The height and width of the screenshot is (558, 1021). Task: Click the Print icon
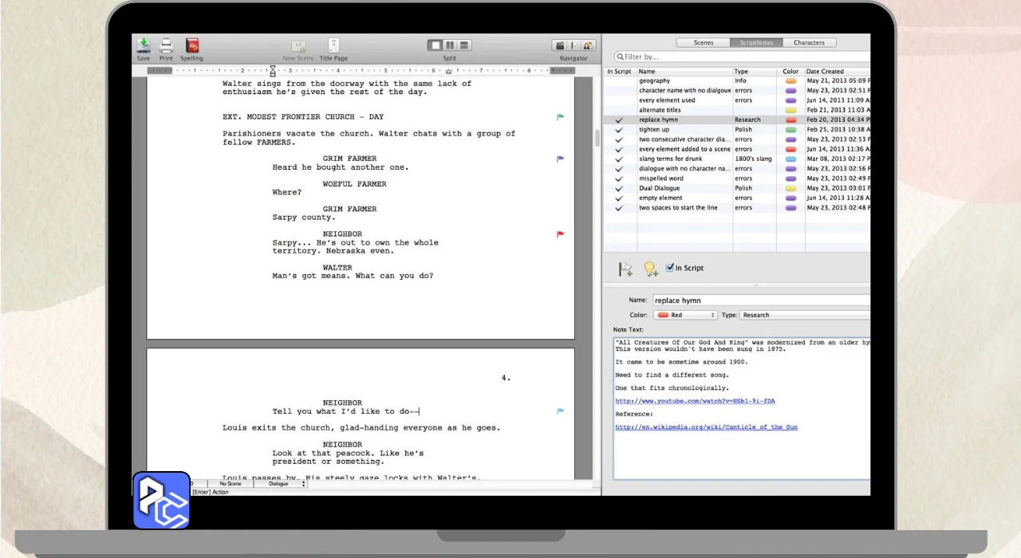point(166,46)
